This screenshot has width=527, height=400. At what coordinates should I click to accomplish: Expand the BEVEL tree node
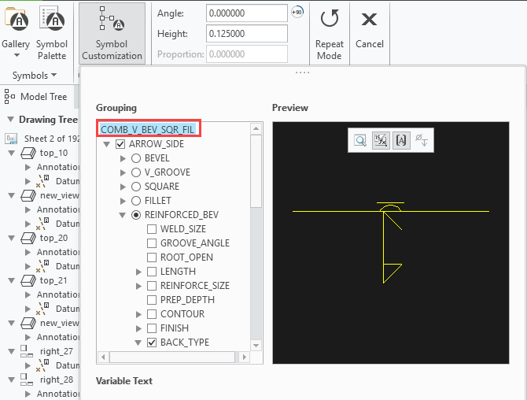pyautogui.click(x=123, y=158)
